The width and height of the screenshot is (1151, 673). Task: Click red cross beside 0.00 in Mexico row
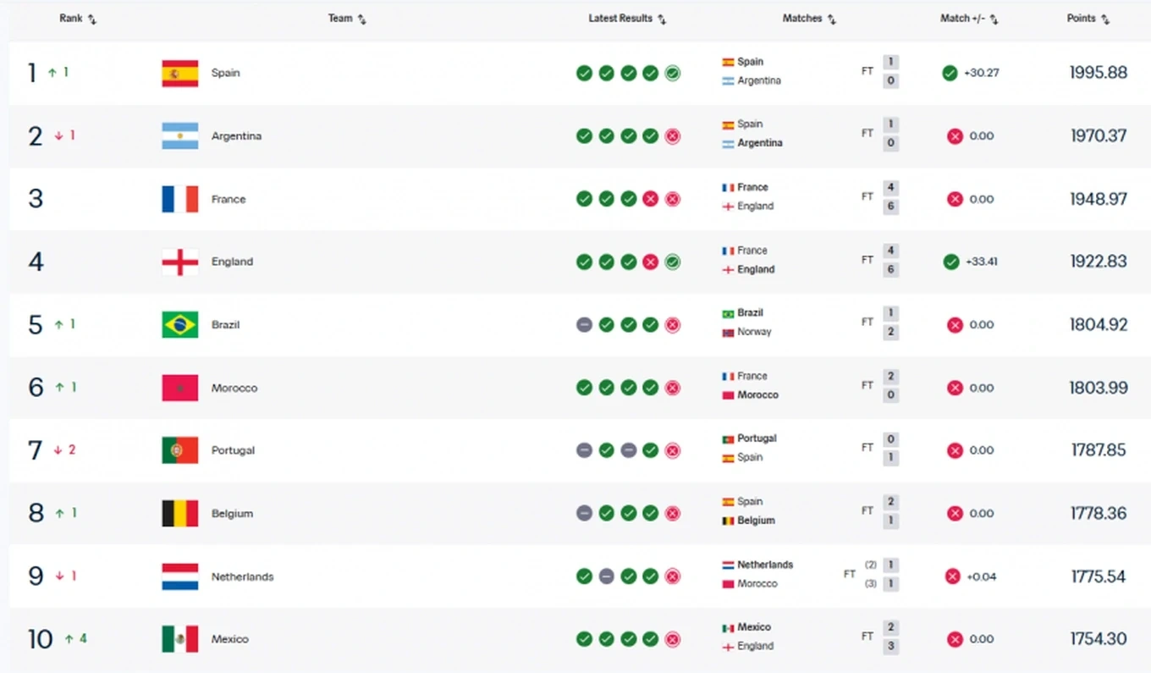(955, 639)
